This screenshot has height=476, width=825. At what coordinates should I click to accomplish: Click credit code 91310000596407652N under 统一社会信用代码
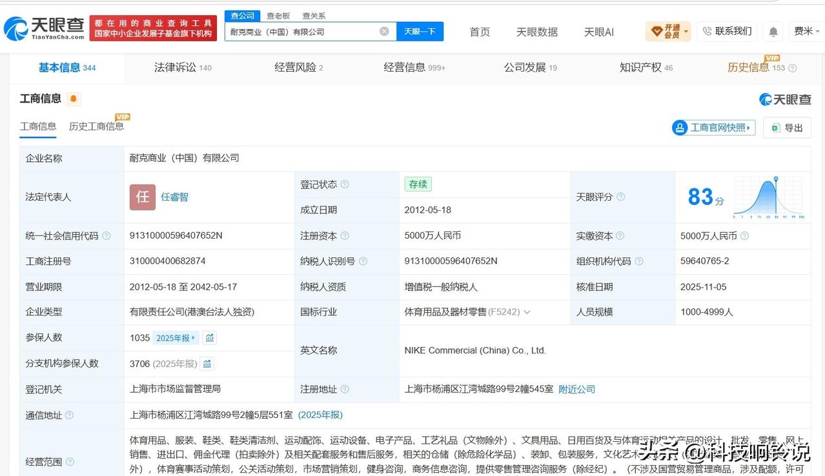pos(176,236)
